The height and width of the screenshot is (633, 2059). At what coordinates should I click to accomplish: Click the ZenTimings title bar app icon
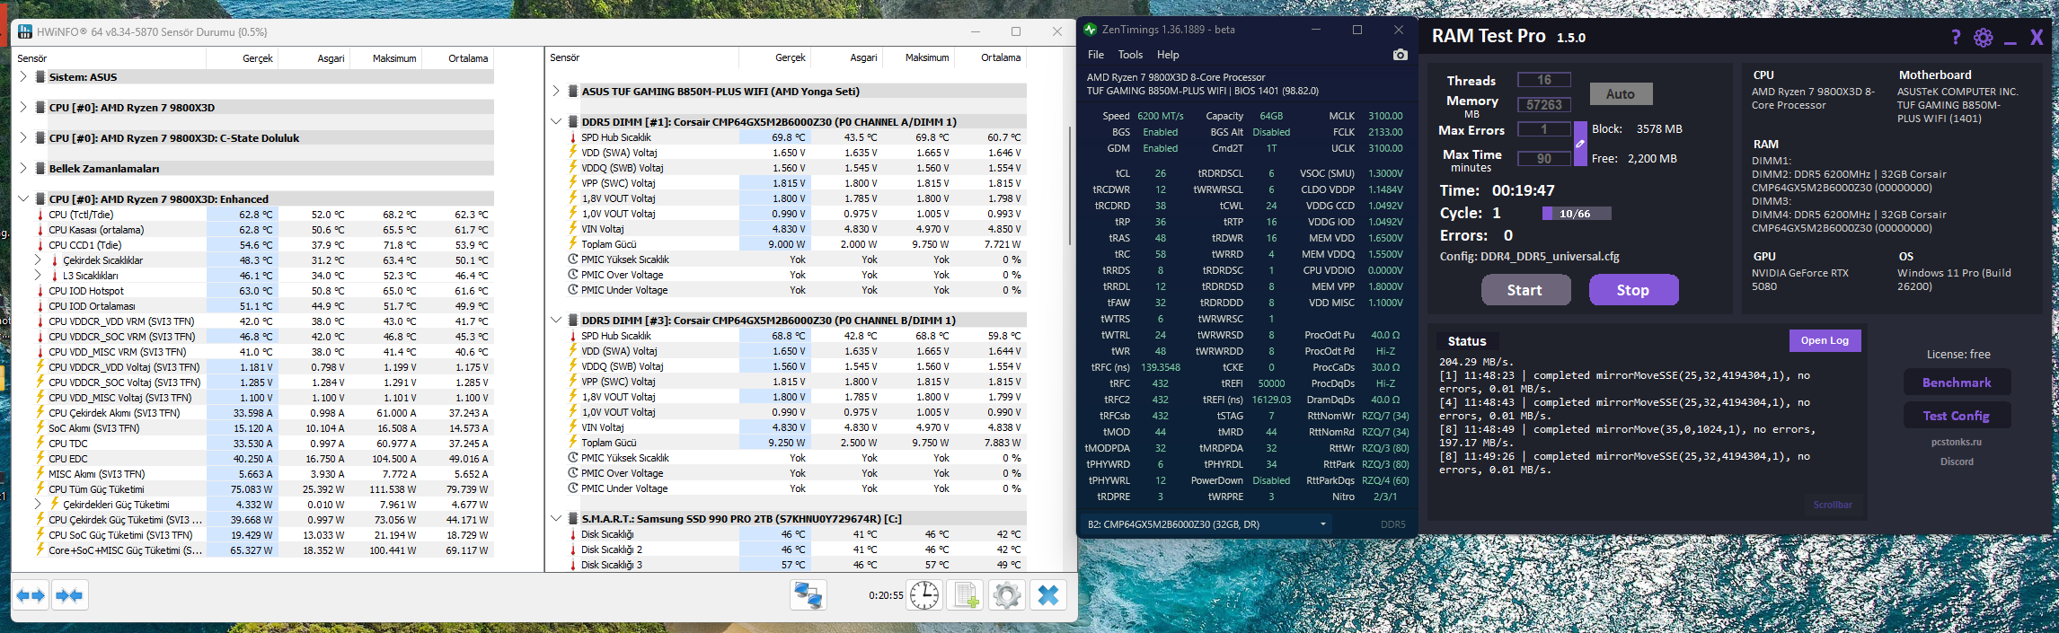point(1091,30)
